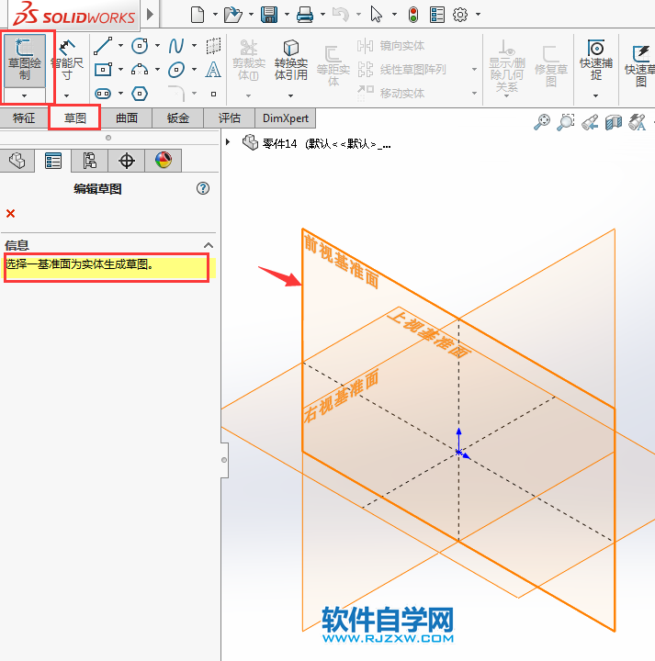Screen dimensions: 655x661
Task: Click the Select cursor tool
Action: click(x=377, y=15)
